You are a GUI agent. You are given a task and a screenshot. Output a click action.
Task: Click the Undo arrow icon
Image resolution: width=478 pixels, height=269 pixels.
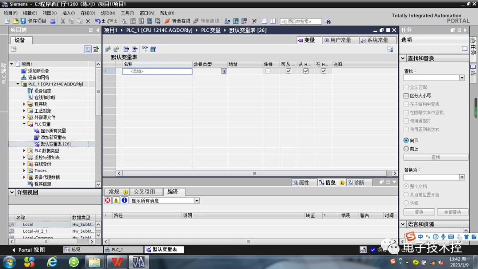click(x=97, y=21)
